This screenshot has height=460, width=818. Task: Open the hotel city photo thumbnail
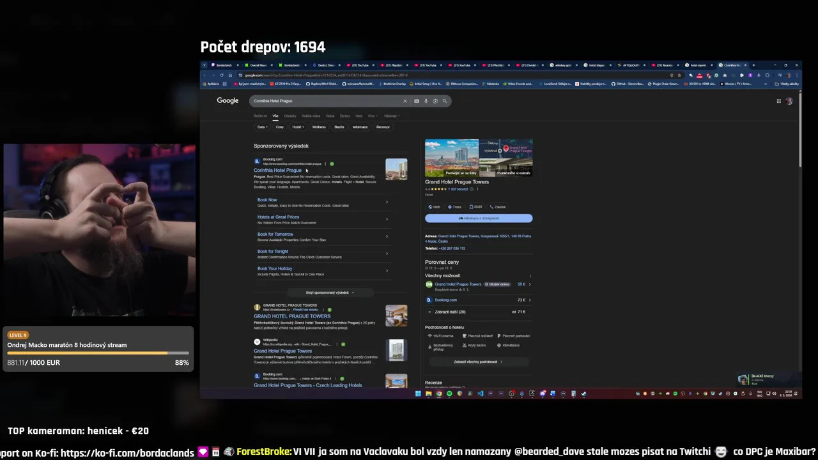pos(452,158)
